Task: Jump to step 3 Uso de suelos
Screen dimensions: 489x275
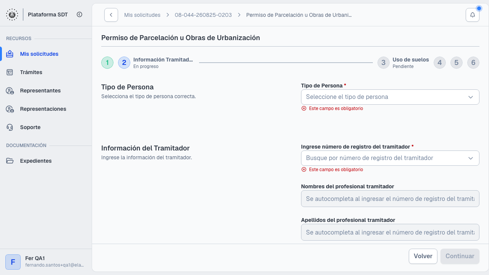Action: [x=384, y=63]
